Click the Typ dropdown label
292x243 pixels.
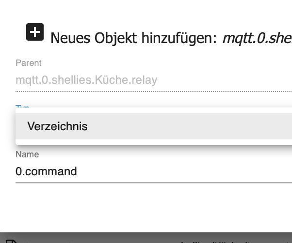tap(22, 107)
